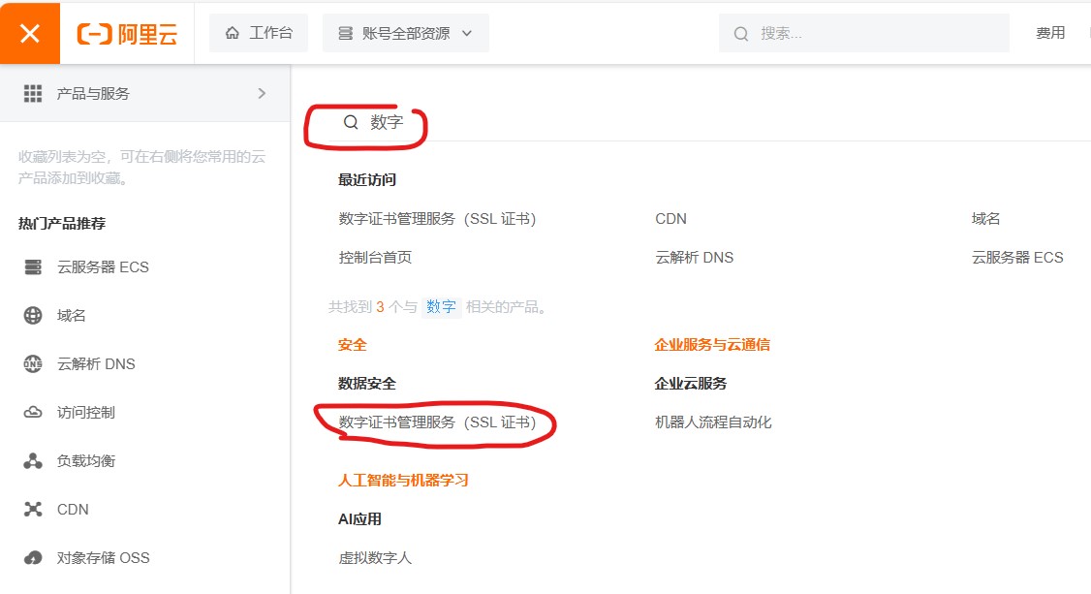This screenshot has height=594, width=1091.
Task: Click the AI应用 subcategory label
Action: coord(359,518)
